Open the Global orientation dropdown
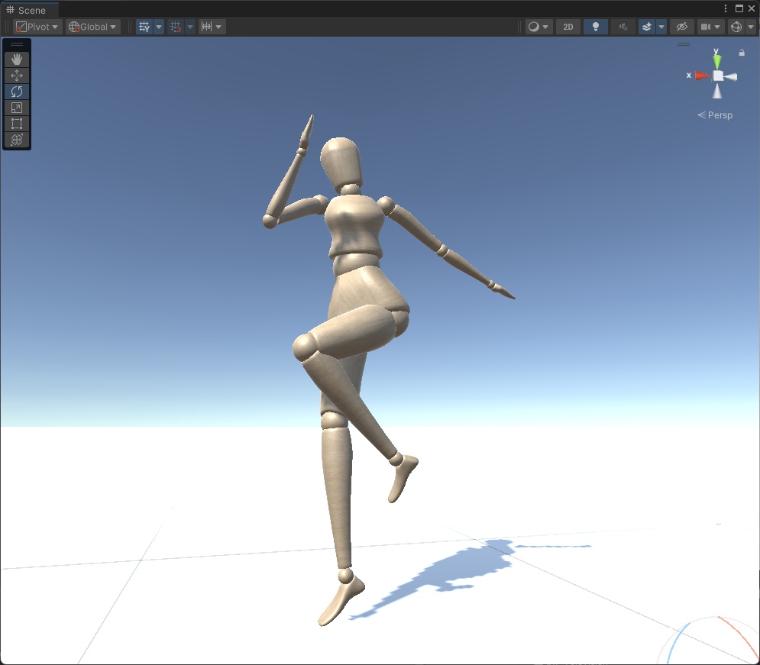This screenshot has width=760, height=665. point(92,26)
